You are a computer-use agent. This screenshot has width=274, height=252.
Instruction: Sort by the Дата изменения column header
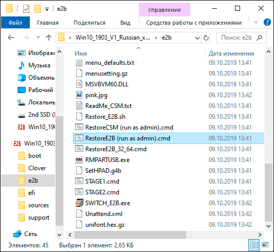(x=231, y=53)
